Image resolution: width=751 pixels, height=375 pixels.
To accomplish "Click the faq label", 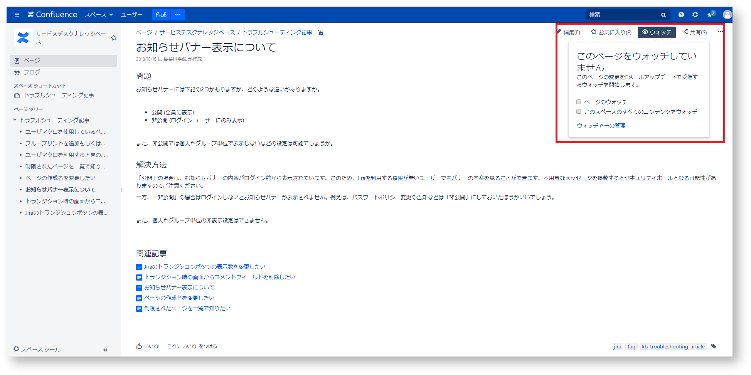I will 631,346.
